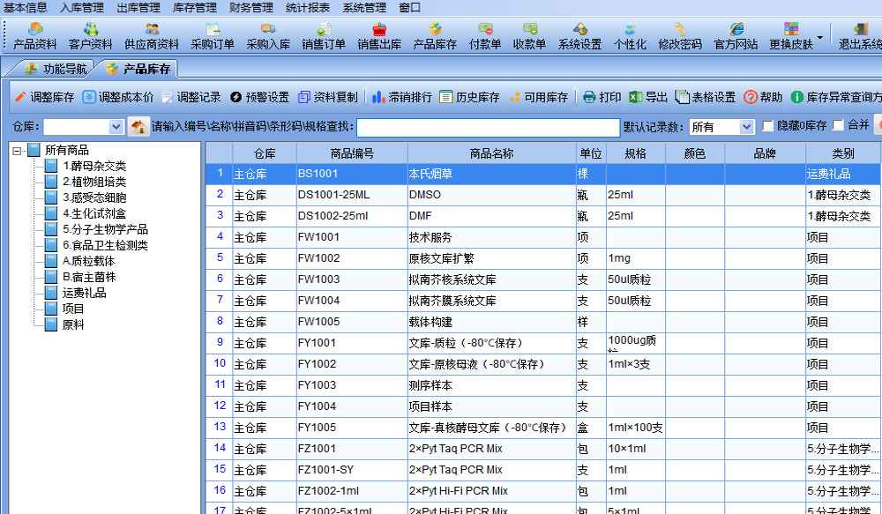This screenshot has height=514, width=882.
Task: Toggle the 合并 checkbox
Action: 839,126
